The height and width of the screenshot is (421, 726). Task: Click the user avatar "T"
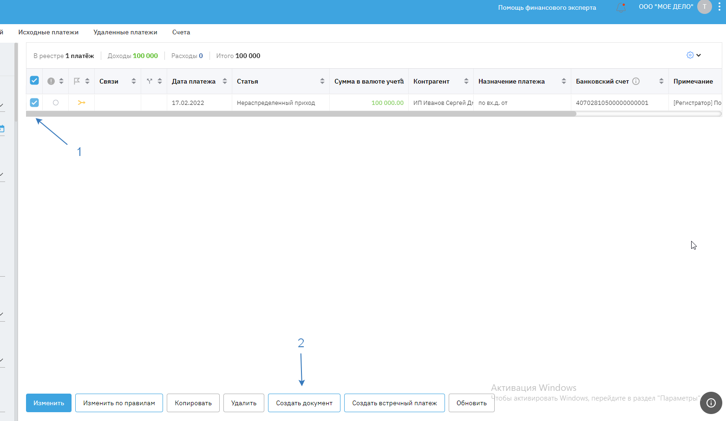point(704,7)
